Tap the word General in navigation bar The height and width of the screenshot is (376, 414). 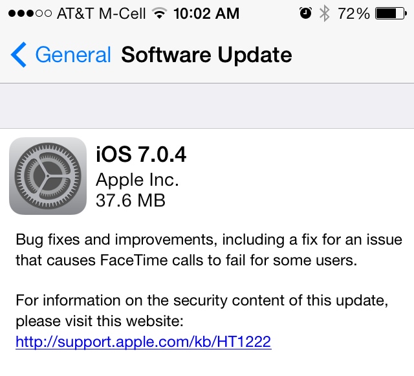tap(73, 55)
